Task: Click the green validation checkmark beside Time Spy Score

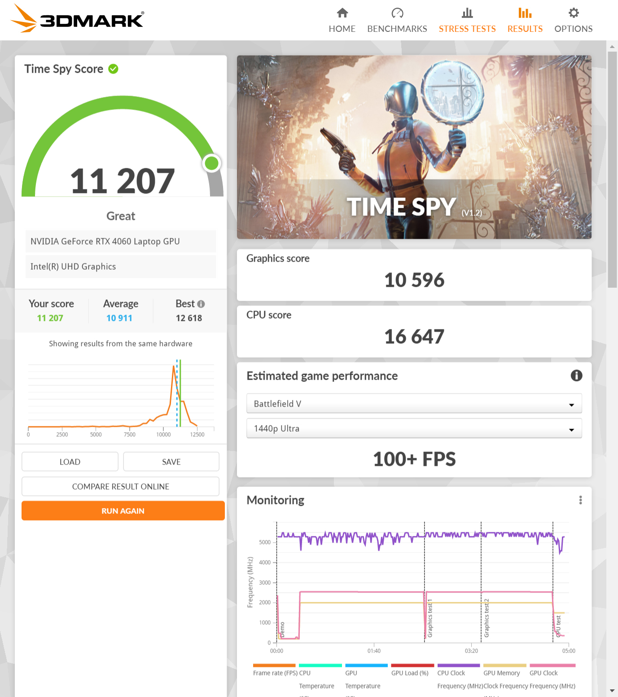Action: coord(114,69)
